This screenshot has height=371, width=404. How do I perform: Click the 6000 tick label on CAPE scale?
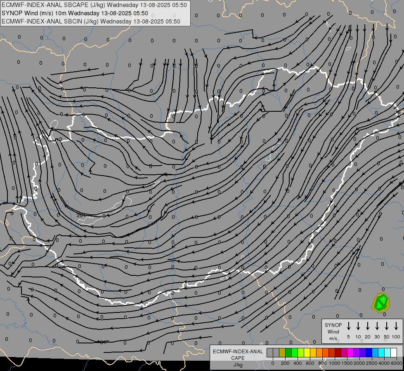(397, 363)
